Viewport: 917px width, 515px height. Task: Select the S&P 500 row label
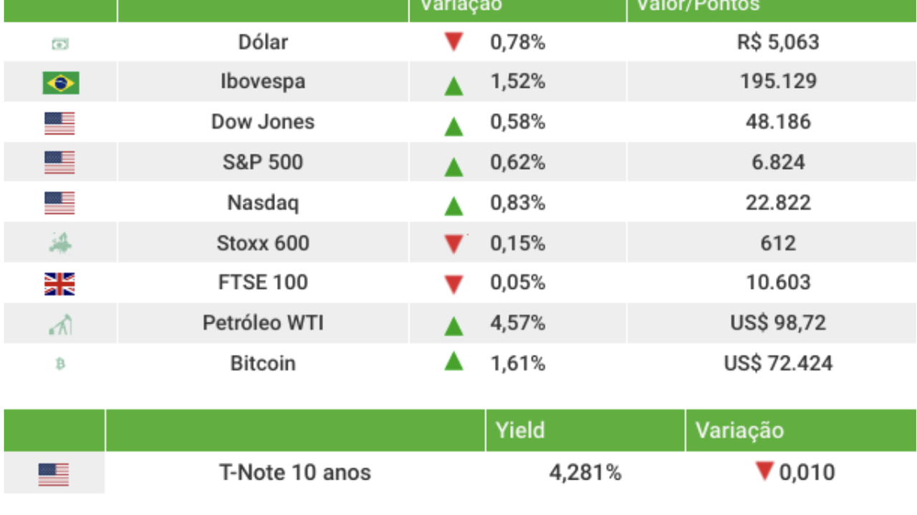[263, 162]
